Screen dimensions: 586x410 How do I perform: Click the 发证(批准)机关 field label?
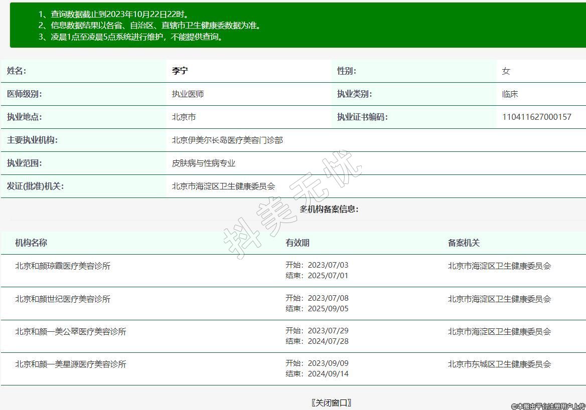[x=35, y=186]
